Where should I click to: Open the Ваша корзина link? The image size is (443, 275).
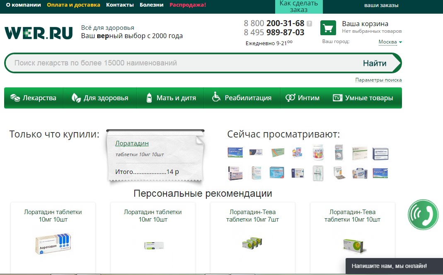click(365, 24)
